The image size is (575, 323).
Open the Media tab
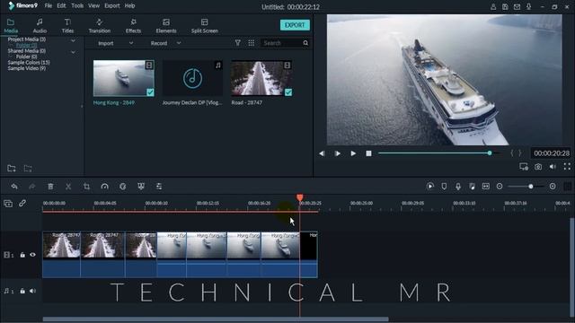point(11,26)
